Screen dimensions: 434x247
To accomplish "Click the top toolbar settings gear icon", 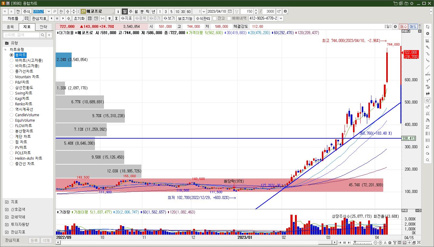I will coord(285,11).
